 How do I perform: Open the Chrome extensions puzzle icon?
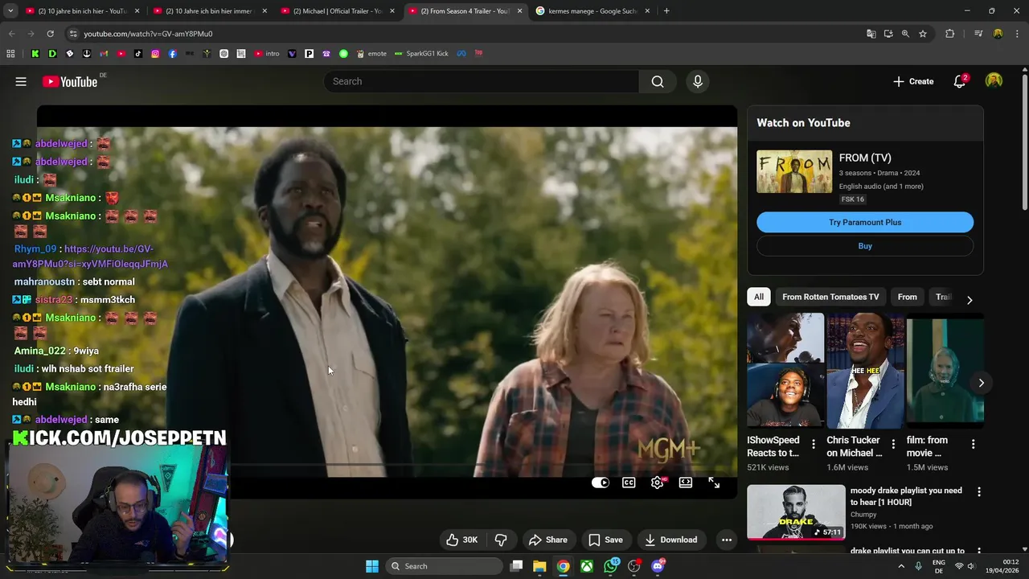coord(950,34)
